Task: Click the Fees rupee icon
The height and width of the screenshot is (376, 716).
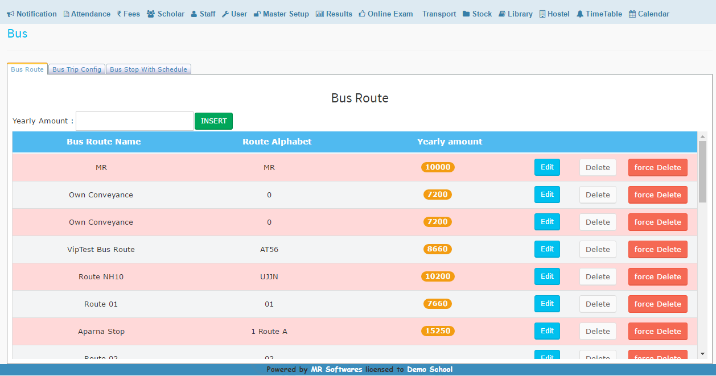Action: click(x=119, y=14)
